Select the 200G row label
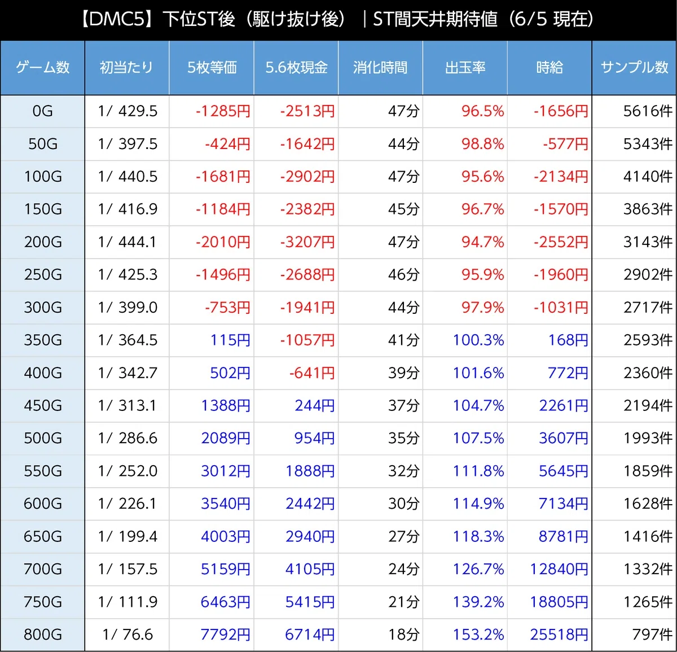 coord(43,242)
